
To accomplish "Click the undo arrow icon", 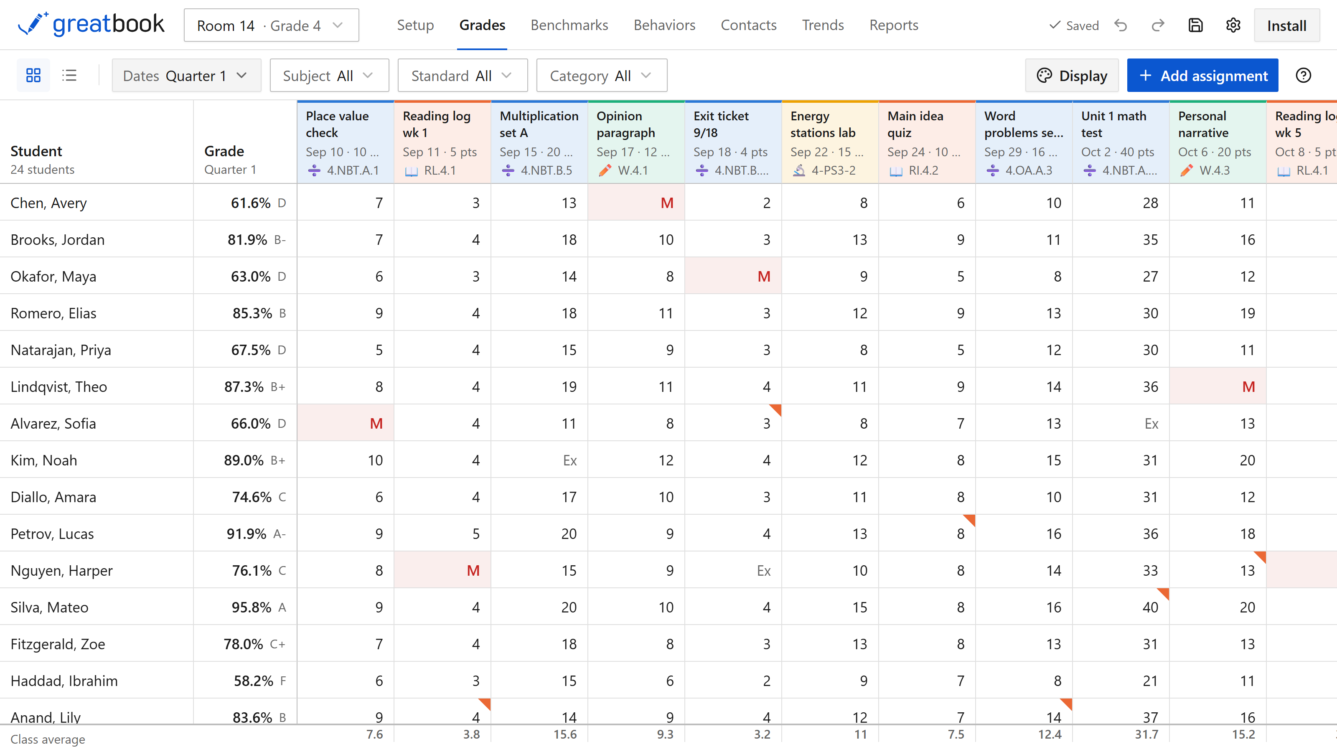I will click(1121, 25).
